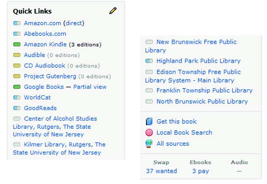Click the yellow indicator beside Audible
The height and width of the screenshot is (184, 267).
[17, 55]
